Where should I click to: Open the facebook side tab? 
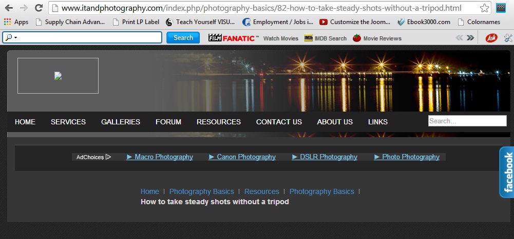[507, 172]
